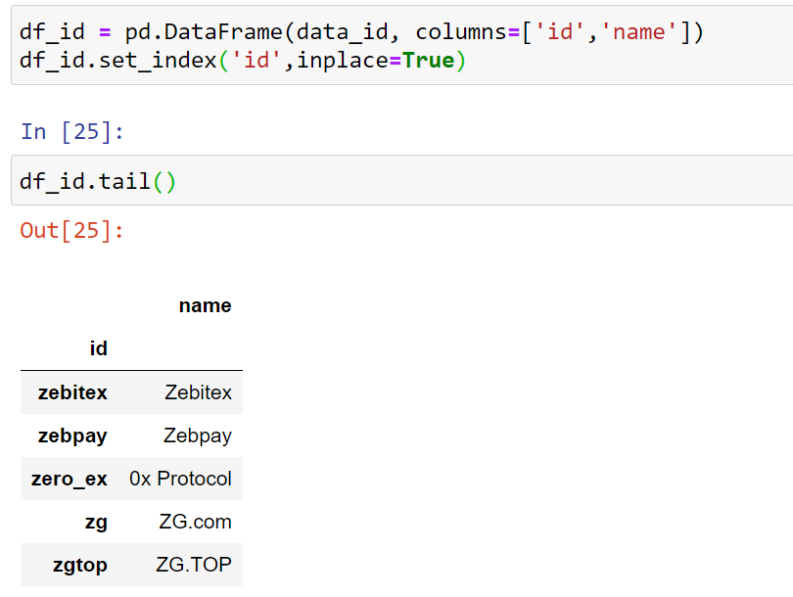Select the zebpay index cell
793x597 pixels.
[x=70, y=436]
